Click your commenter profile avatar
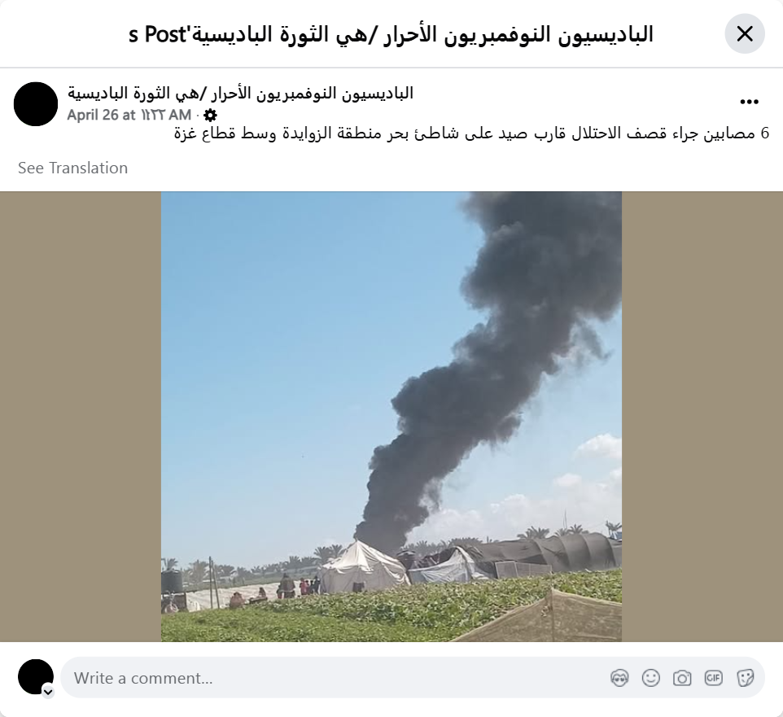The image size is (783, 717). tap(36, 676)
